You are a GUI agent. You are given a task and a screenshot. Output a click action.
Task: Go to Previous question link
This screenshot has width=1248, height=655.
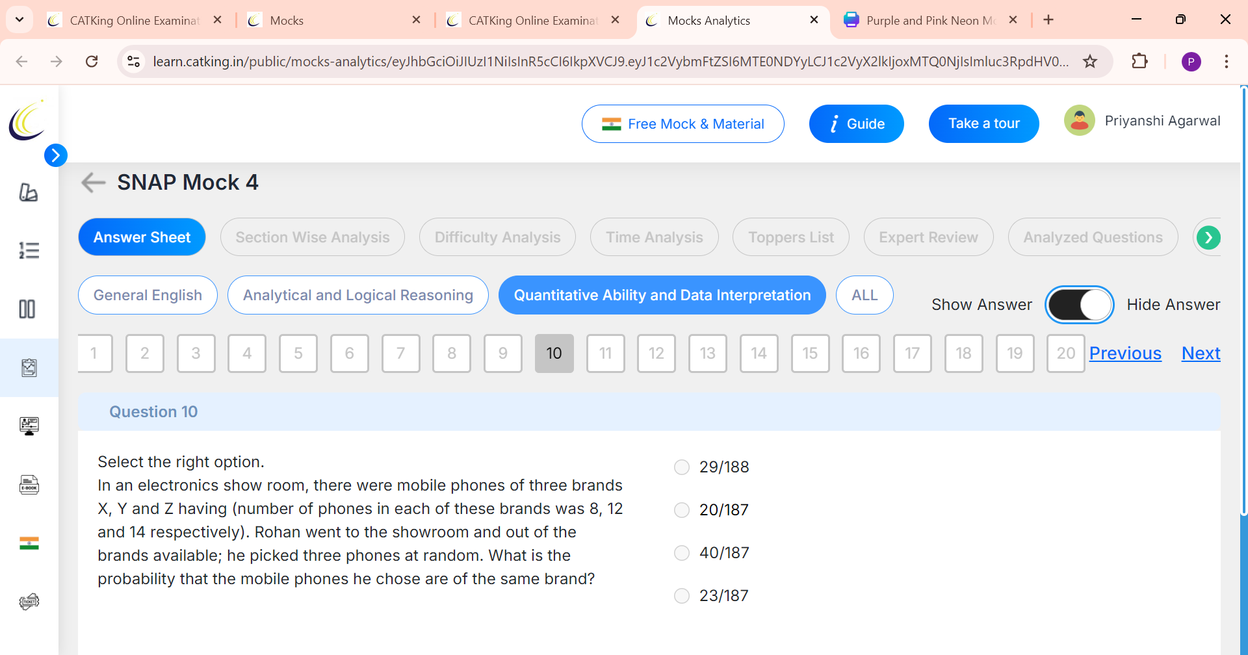pyautogui.click(x=1125, y=353)
